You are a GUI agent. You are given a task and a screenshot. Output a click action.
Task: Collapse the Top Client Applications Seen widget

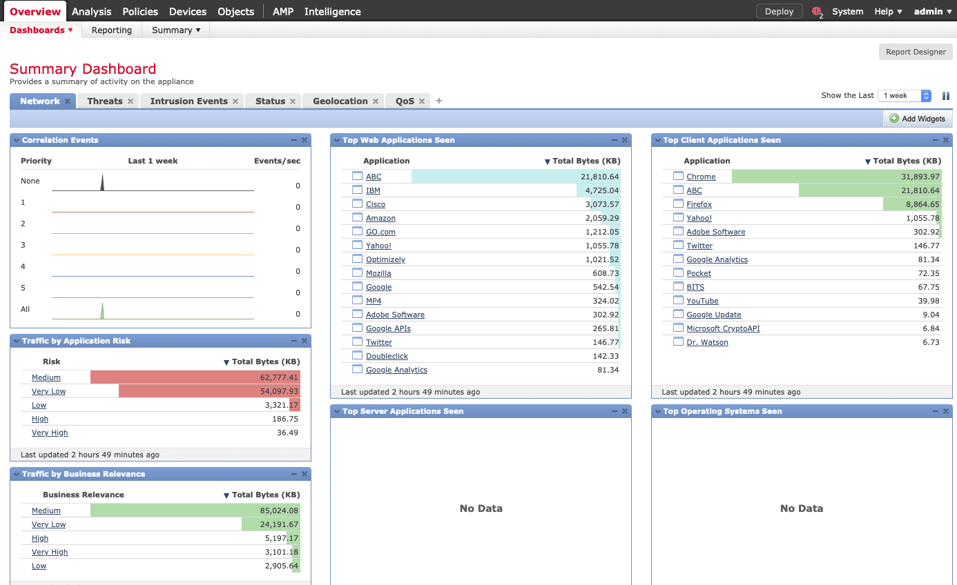click(x=658, y=140)
